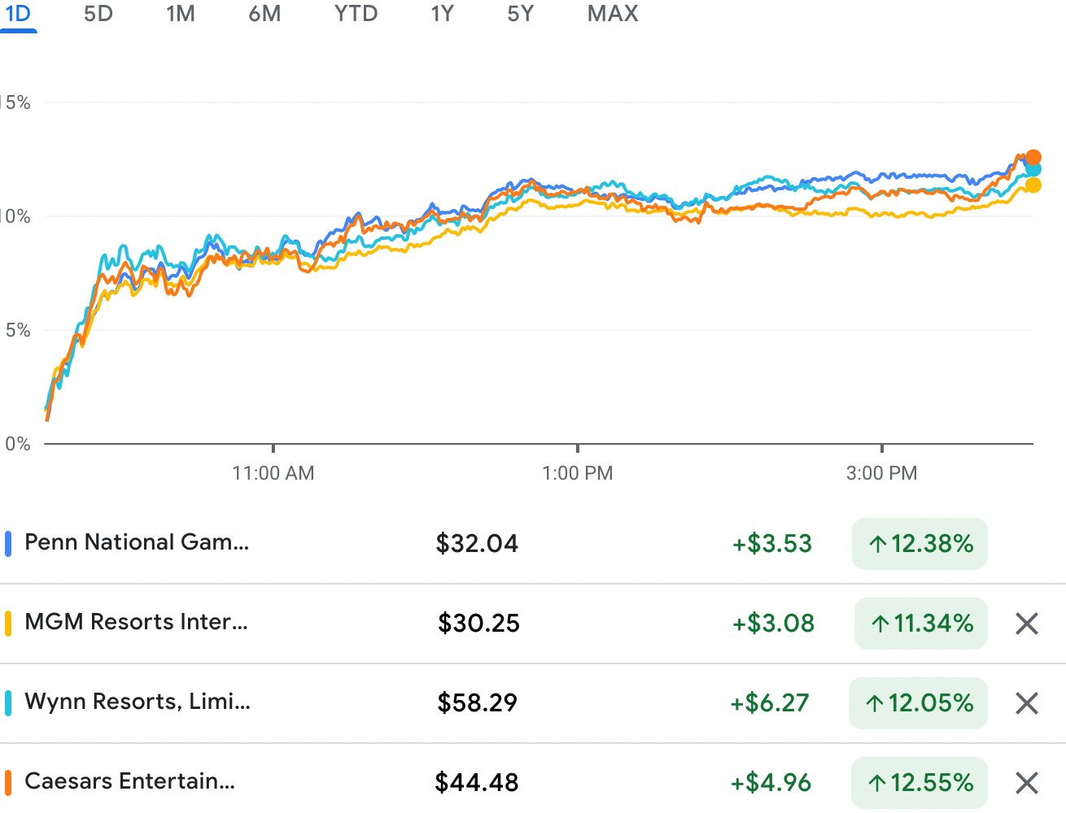1066x813 pixels.
Task: Click the +$3.08 change amount
Action: pyautogui.click(x=773, y=624)
